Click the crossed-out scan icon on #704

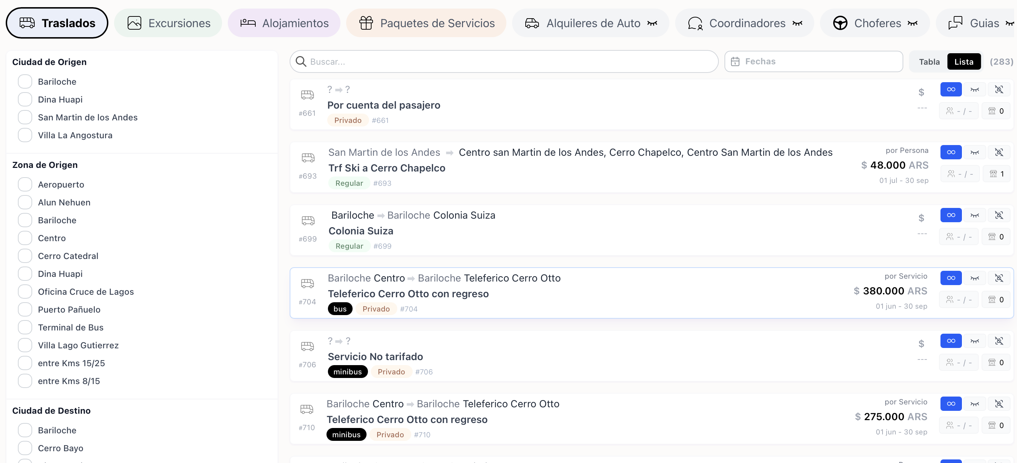(999, 278)
